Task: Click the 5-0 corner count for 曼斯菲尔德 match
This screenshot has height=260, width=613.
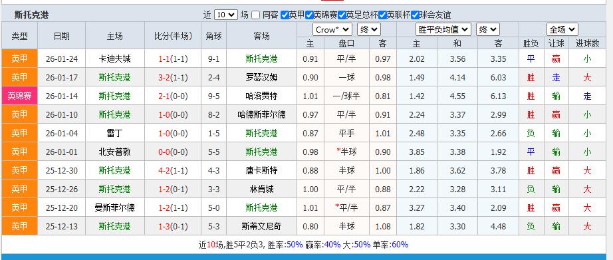Action: (x=214, y=207)
